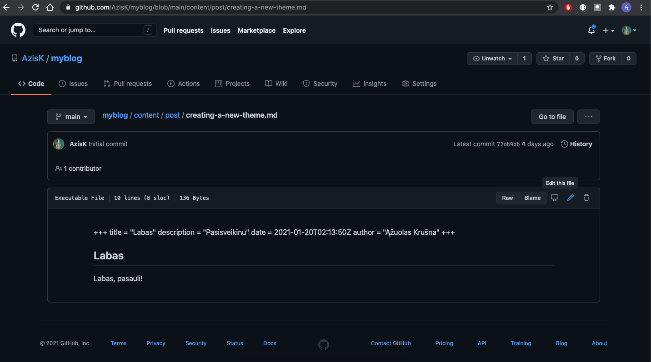Click the red adblock extension icon
This screenshot has width=651, height=362.
point(568,7)
